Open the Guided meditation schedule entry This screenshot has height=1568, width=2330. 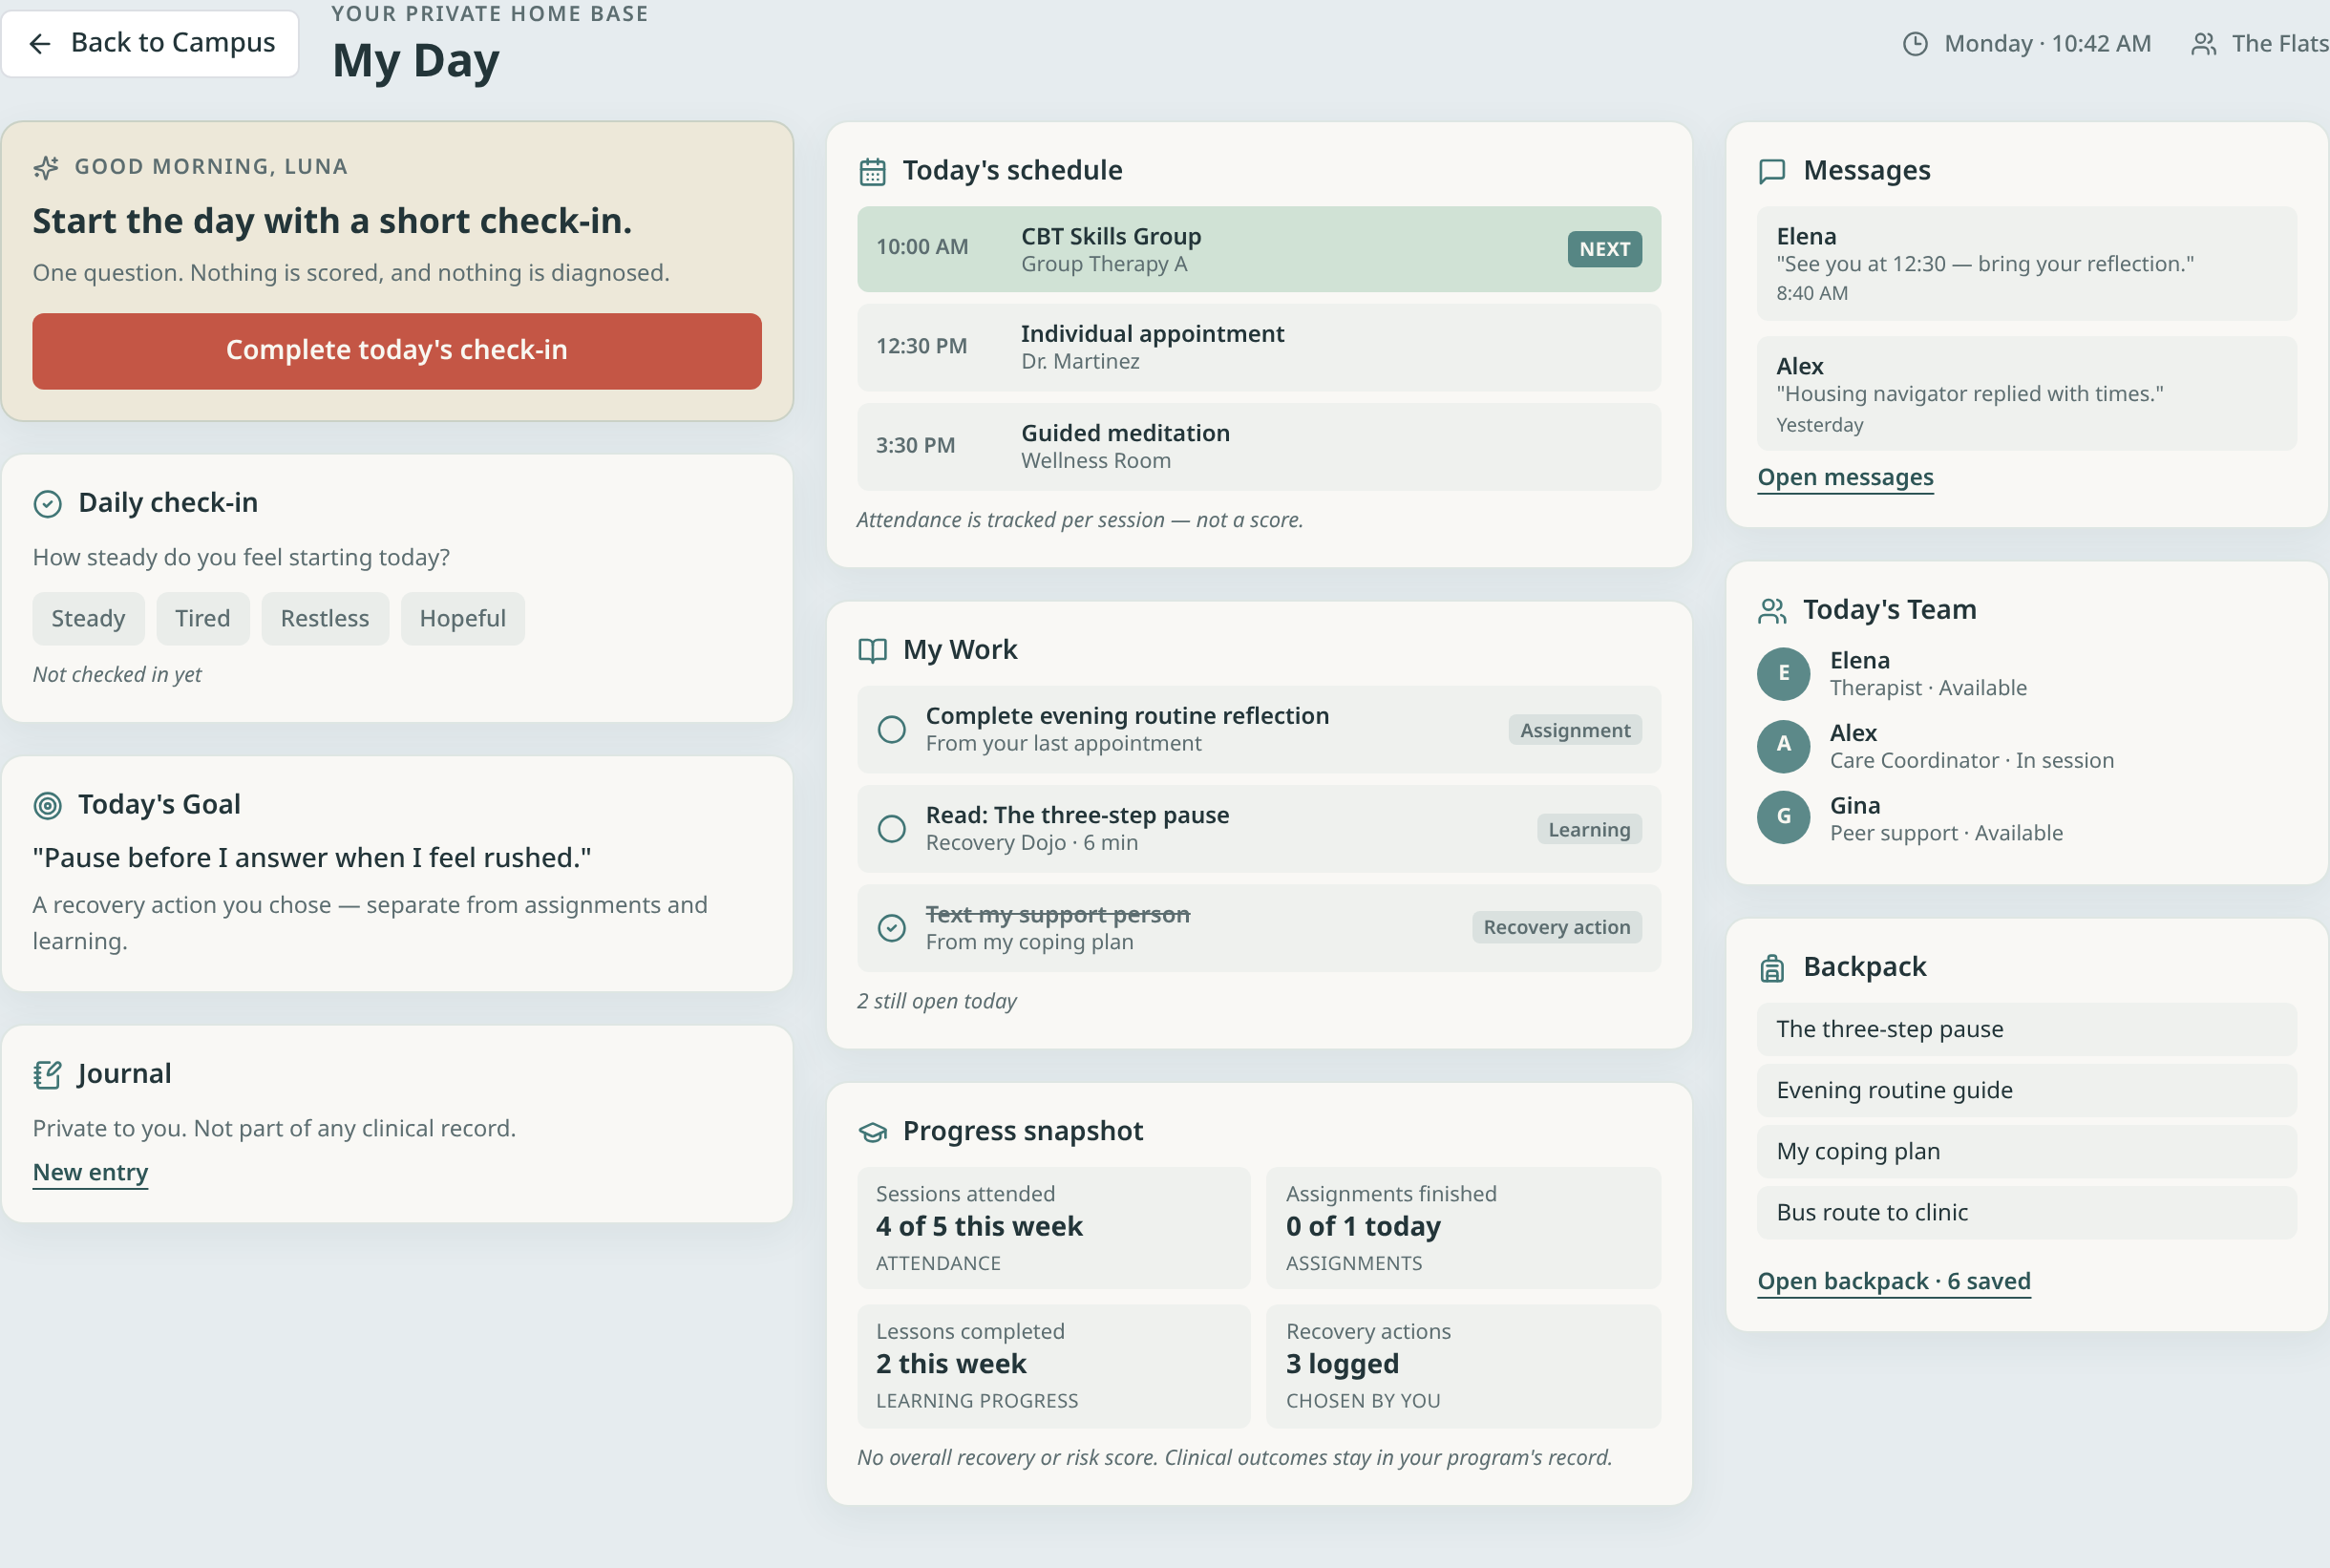tap(1259, 447)
